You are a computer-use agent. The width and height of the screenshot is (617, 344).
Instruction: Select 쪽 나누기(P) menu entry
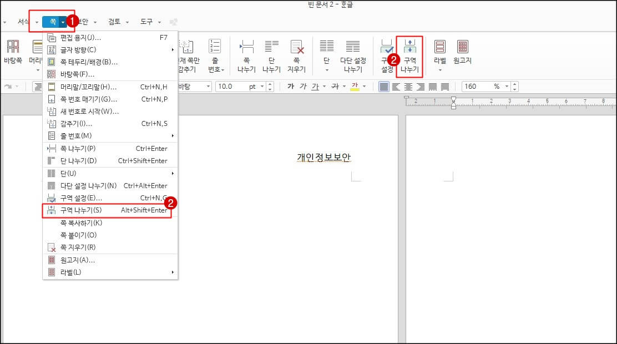110,149
